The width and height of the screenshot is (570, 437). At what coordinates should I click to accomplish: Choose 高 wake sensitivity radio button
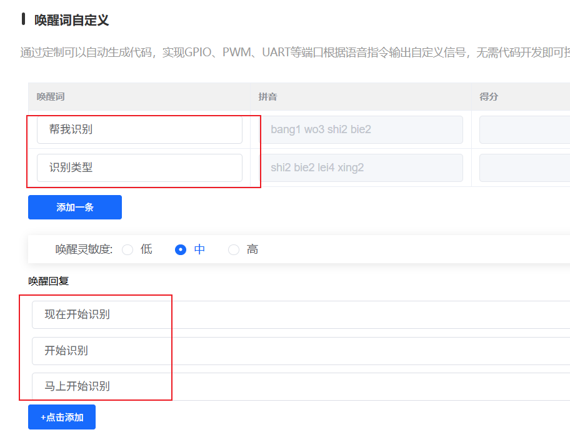(234, 250)
